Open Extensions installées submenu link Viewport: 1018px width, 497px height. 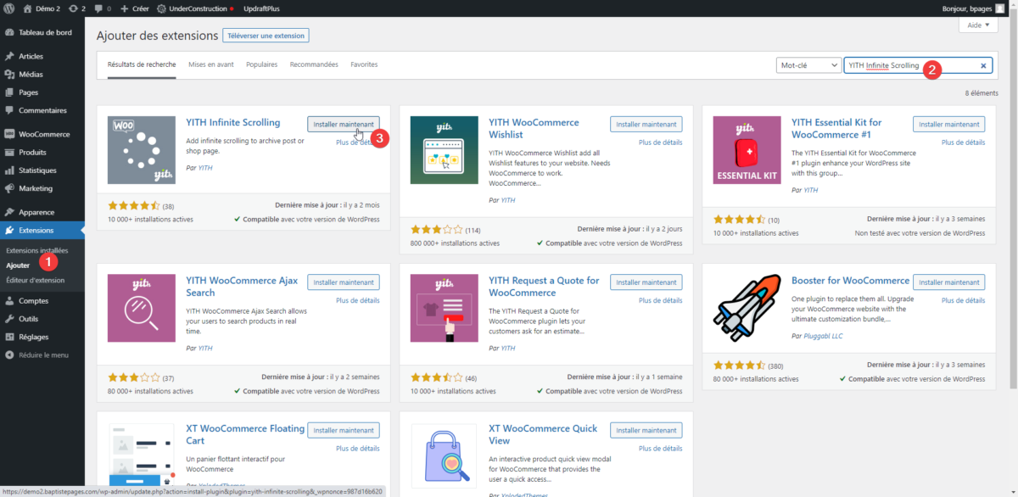(x=37, y=251)
